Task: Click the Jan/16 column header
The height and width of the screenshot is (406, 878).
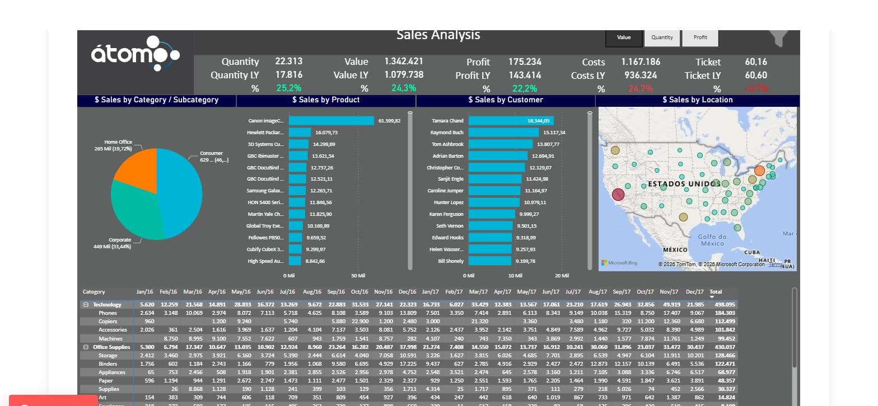Action: click(x=145, y=292)
